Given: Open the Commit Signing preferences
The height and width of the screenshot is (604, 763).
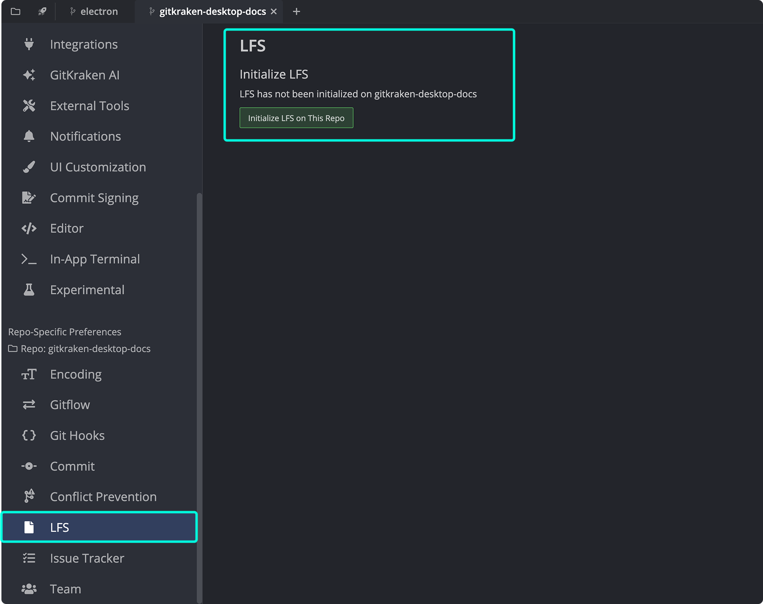Looking at the screenshot, I should (94, 198).
